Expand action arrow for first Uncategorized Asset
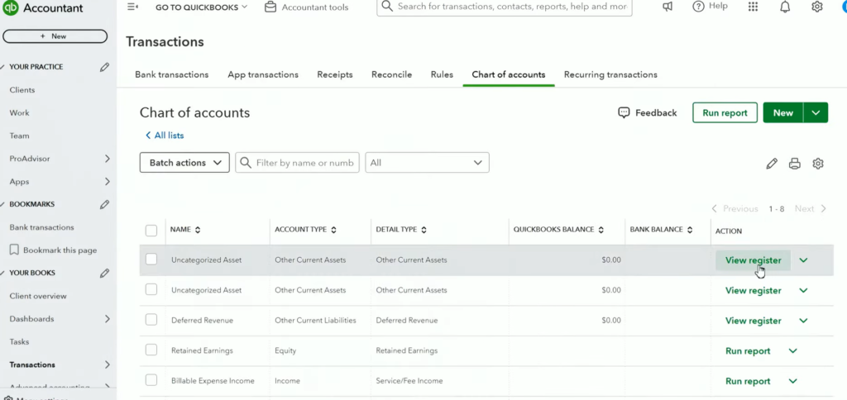847x400 pixels. click(x=803, y=260)
